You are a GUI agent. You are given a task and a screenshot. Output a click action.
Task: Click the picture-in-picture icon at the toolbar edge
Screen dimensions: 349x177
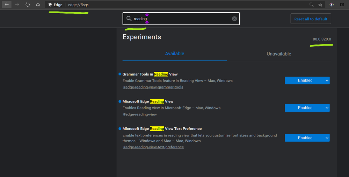(342, 5)
